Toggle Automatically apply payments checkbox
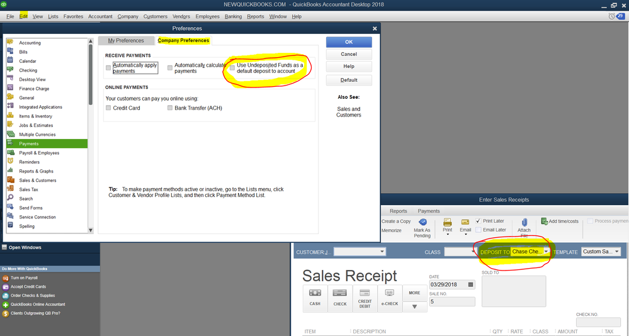Viewport: 629px width, 336px height. [x=108, y=68]
